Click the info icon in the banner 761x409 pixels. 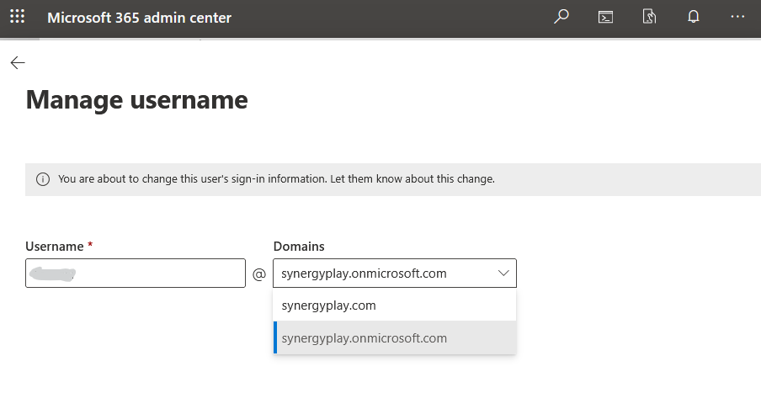(43, 179)
